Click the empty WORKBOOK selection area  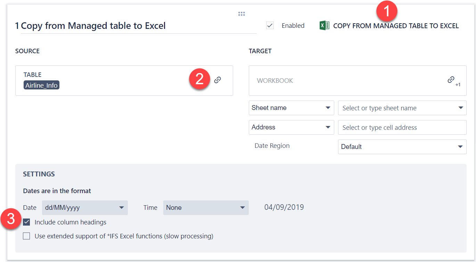click(x=347, y=80)
